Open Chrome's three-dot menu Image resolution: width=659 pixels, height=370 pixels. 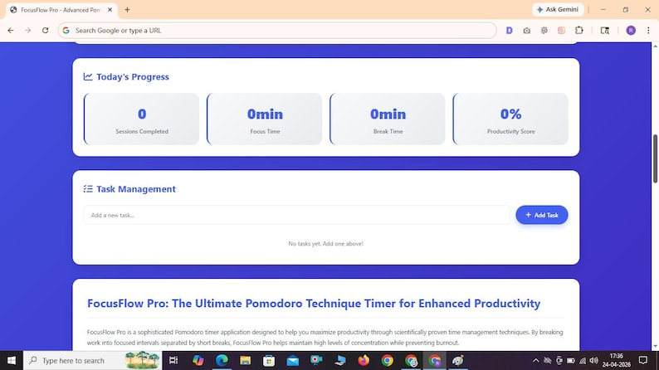648,30
